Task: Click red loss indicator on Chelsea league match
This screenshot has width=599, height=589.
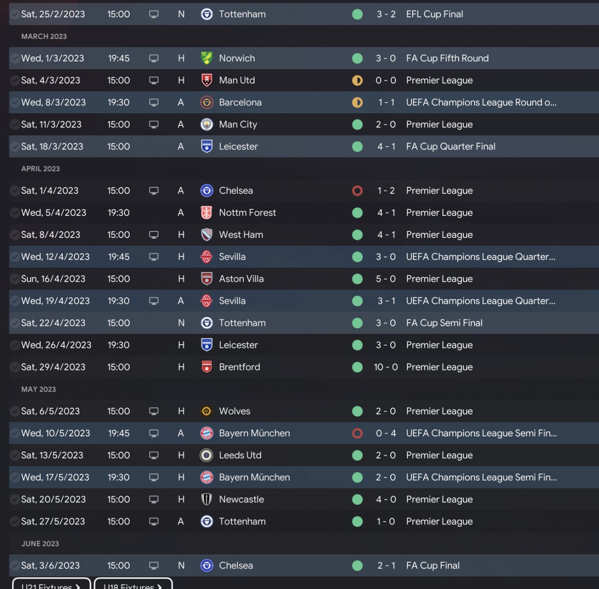Action: pos(357,191)
